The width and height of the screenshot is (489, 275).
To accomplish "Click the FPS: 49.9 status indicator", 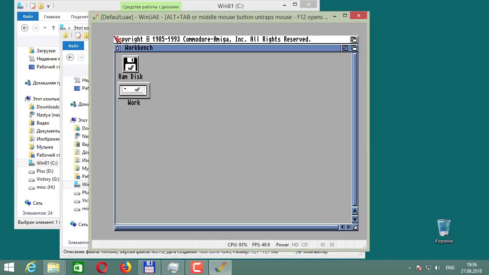I will [x=261, y=245].
